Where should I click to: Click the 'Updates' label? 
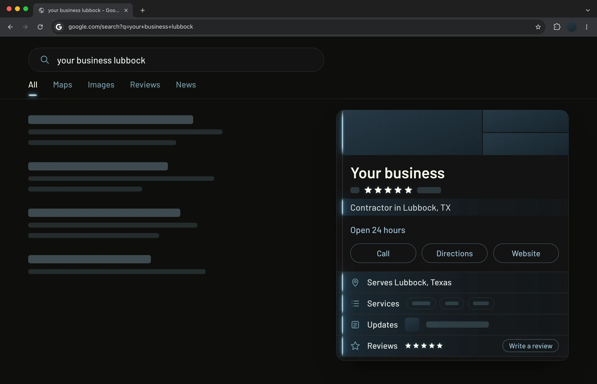[382, 325]
